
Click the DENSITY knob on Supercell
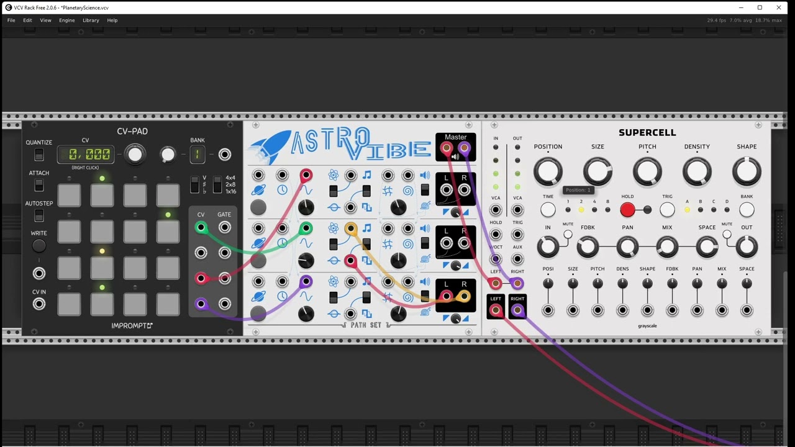tap(697, 172)
